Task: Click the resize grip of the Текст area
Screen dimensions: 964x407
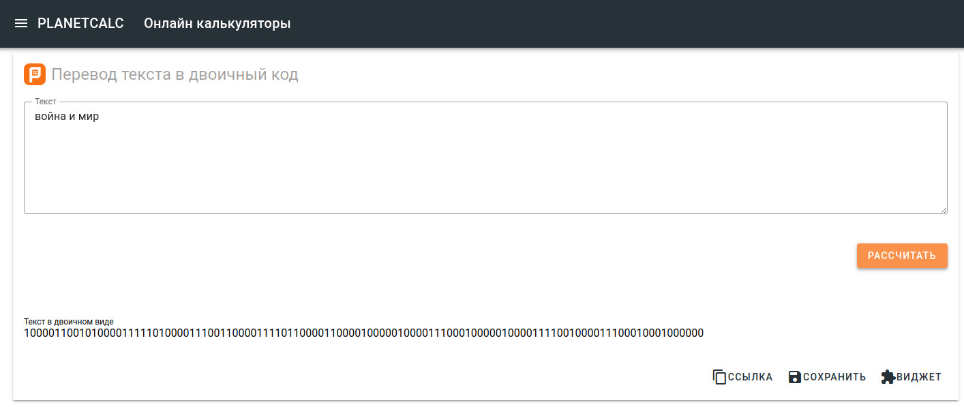Action: pyautogui.click(x=944, y=210)
